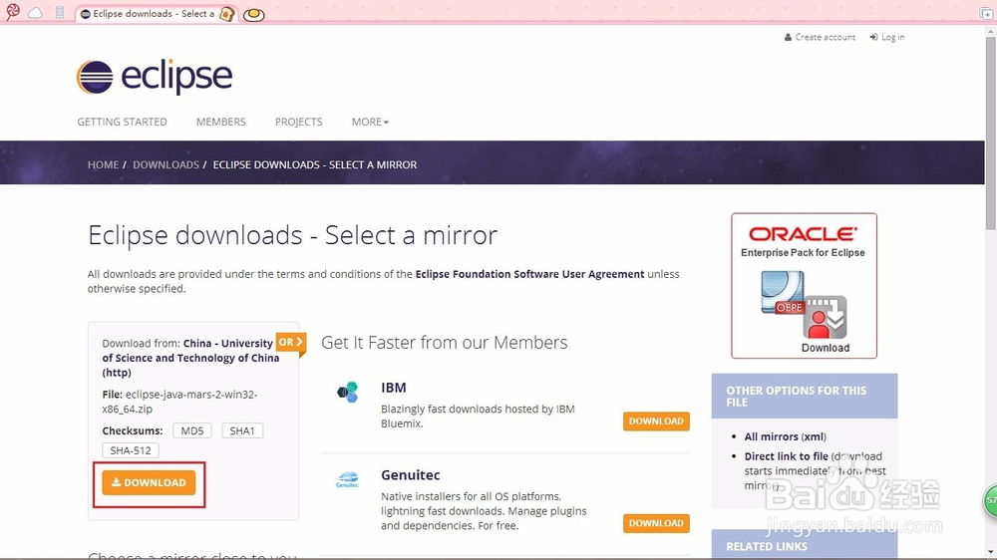Image resolution: width=997 pixels, height=560 pixels.
Task: Show the MD5 checksum
Action: (x=192, y=431)
